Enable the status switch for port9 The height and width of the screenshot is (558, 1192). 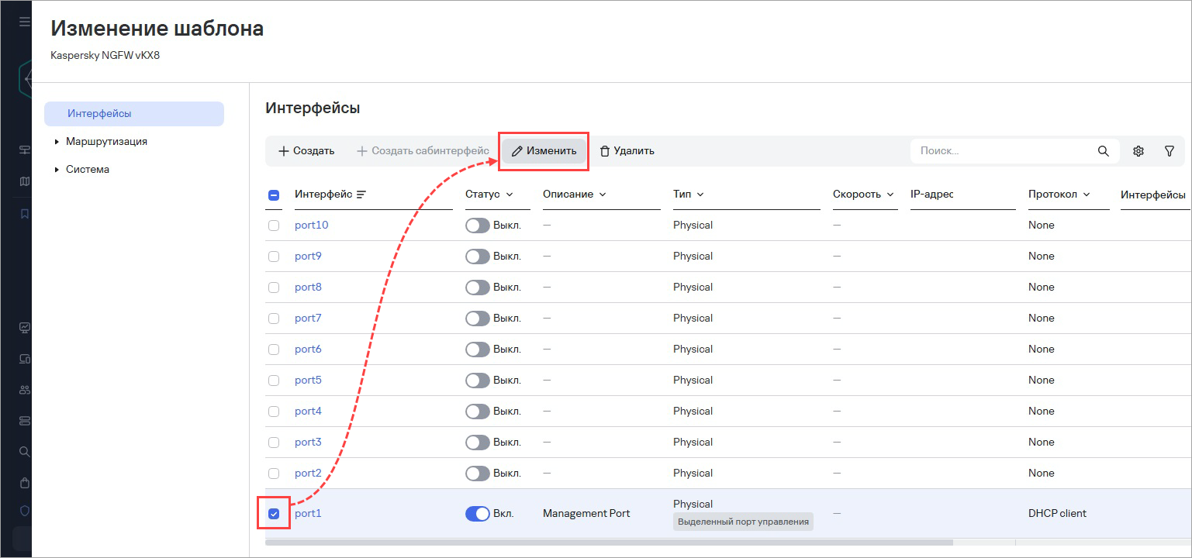[478, 257]
